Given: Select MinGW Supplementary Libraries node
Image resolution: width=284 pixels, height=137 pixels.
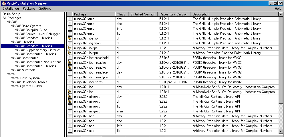Looking at the screenshot, I should 38,50.
